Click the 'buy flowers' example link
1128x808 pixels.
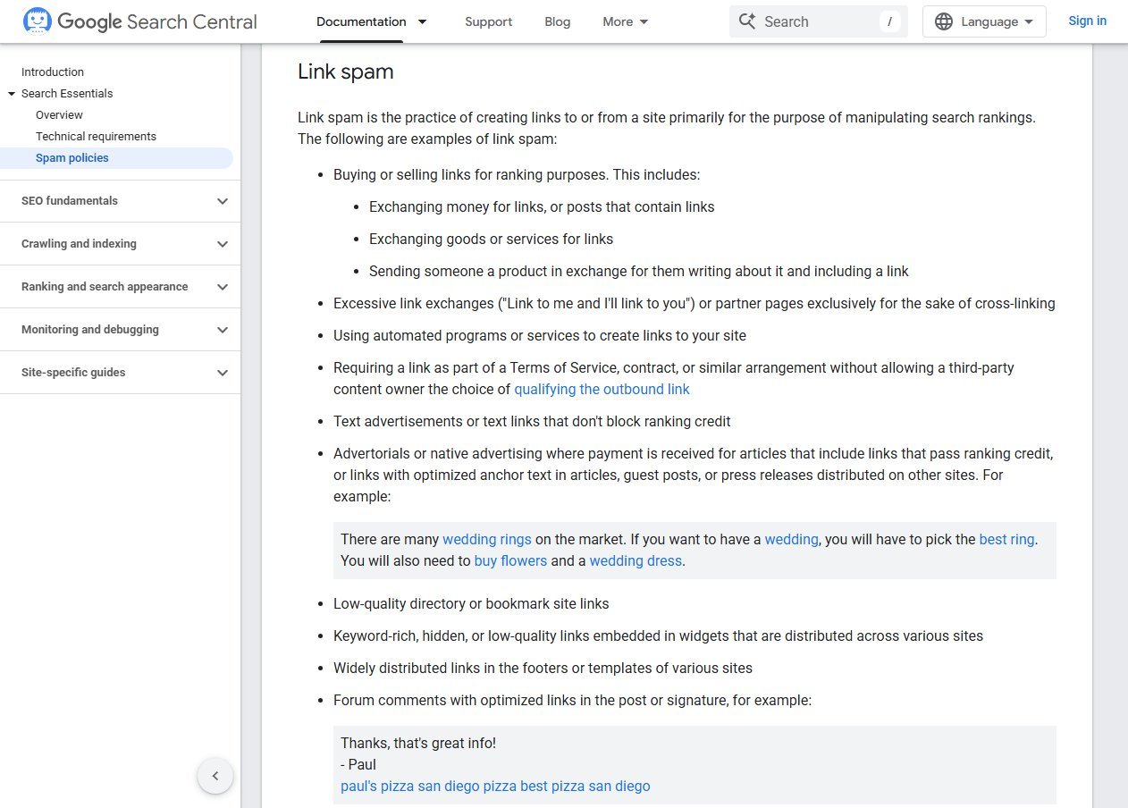coord(510,561)
